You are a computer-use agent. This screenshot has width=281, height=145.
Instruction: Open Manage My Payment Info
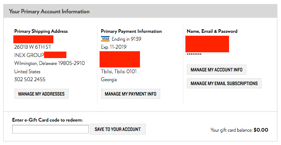[131, 94]
